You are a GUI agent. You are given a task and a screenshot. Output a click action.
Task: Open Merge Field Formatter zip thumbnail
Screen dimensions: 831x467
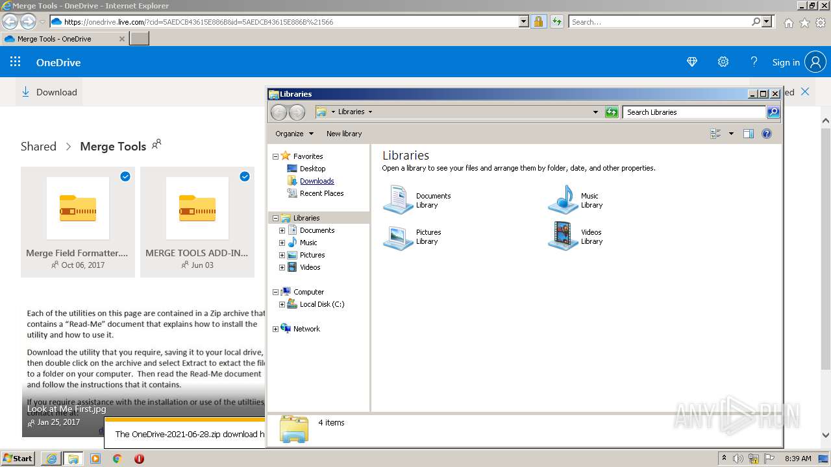click(78, 208)
